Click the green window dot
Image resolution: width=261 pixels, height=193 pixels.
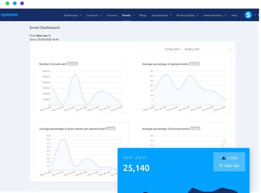coord(7,3)
